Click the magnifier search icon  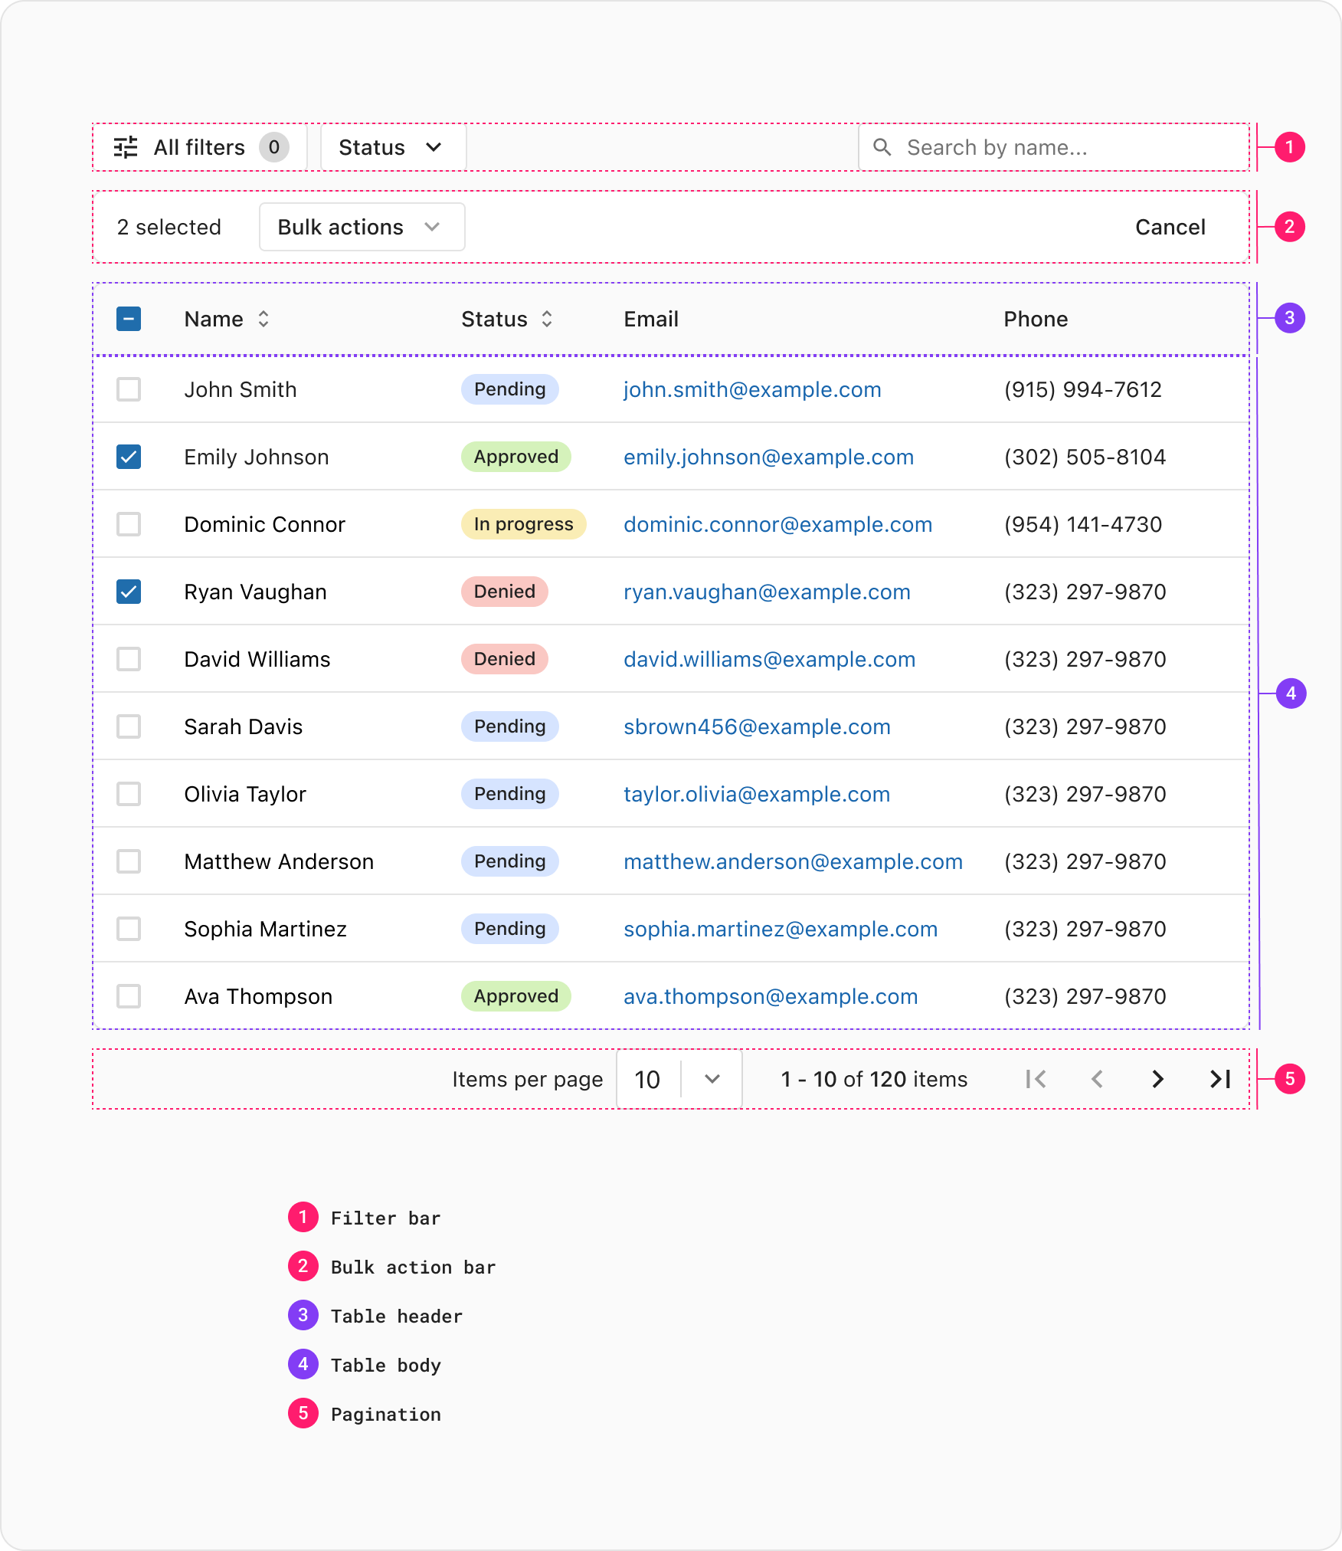tap(882, 147)
